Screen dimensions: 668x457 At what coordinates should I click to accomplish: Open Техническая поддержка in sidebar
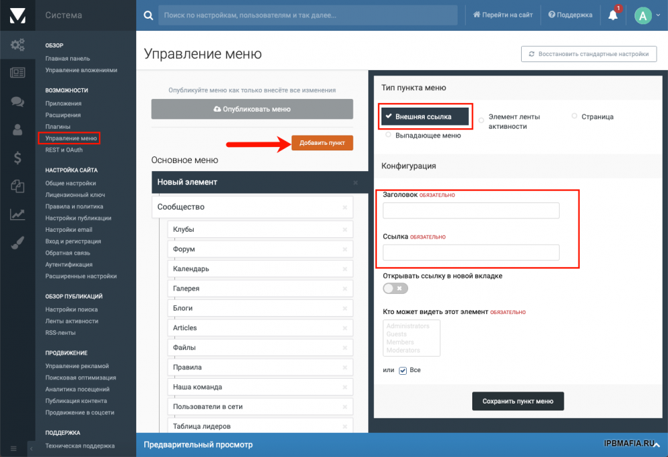[x=79, y=446]
